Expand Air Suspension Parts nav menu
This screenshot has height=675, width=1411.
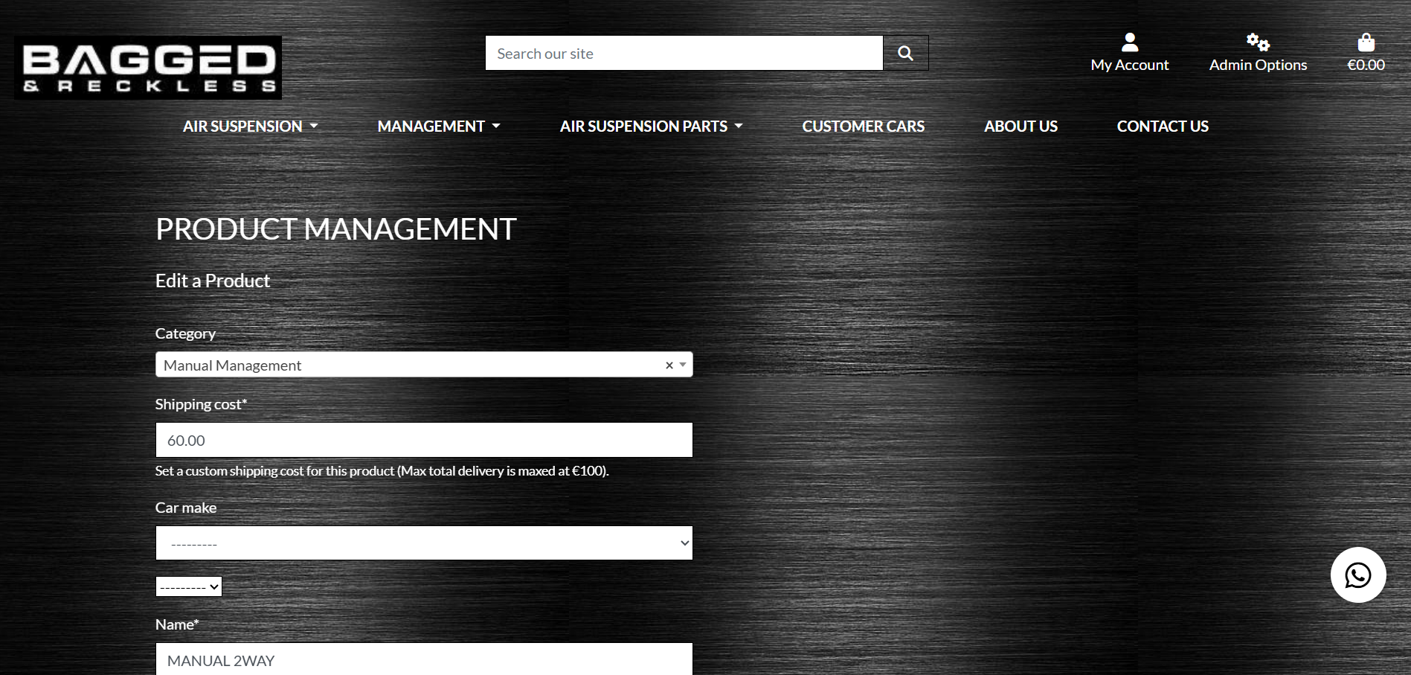[x=651, y=127]
